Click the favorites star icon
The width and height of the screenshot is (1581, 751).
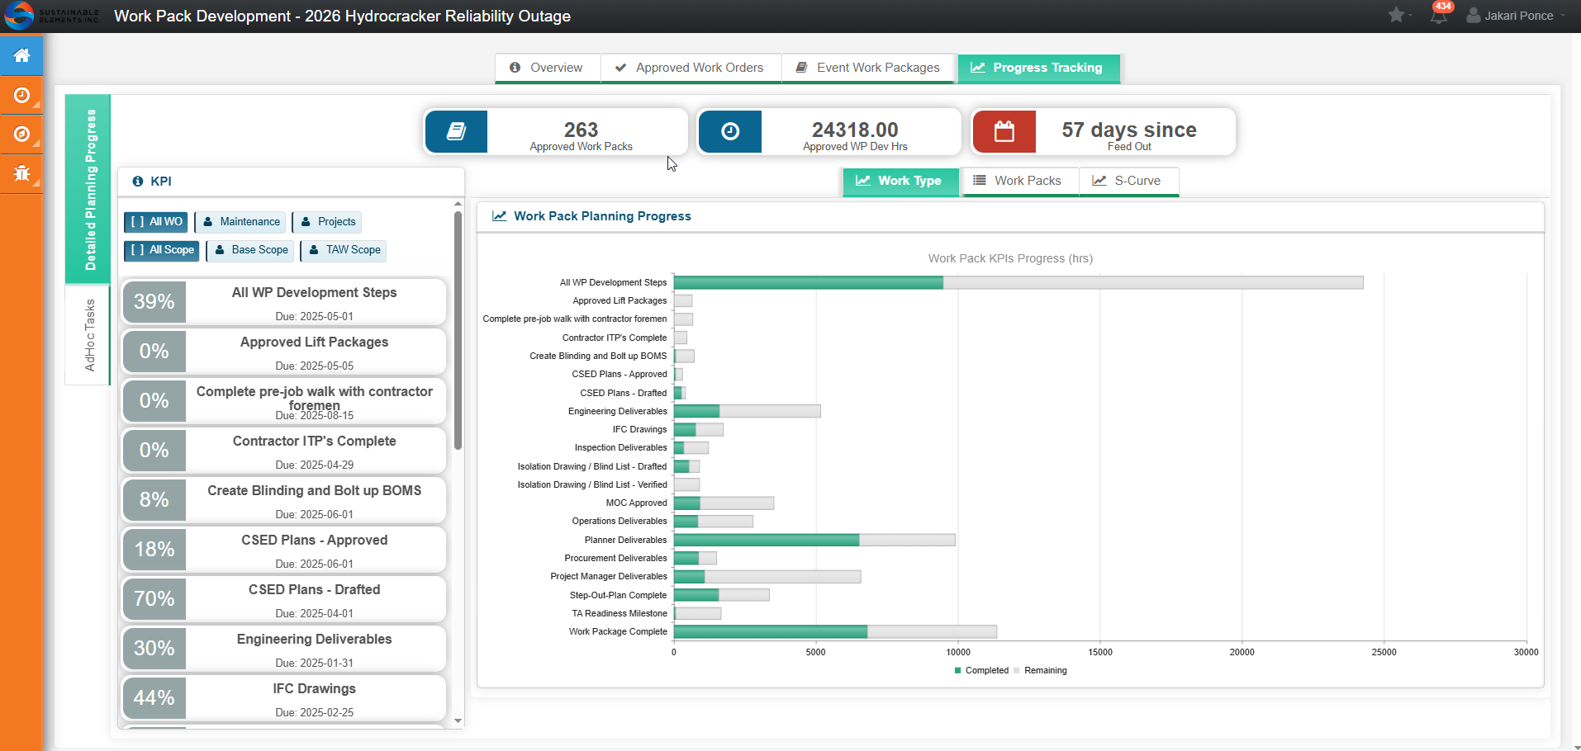coord(1396,15)
